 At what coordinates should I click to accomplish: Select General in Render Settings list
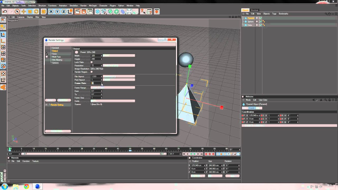55,48
